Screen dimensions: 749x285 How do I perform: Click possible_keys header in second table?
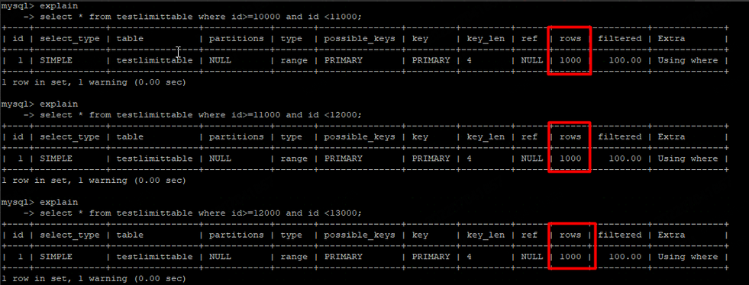pyautogui.click(x=360, y=136)
